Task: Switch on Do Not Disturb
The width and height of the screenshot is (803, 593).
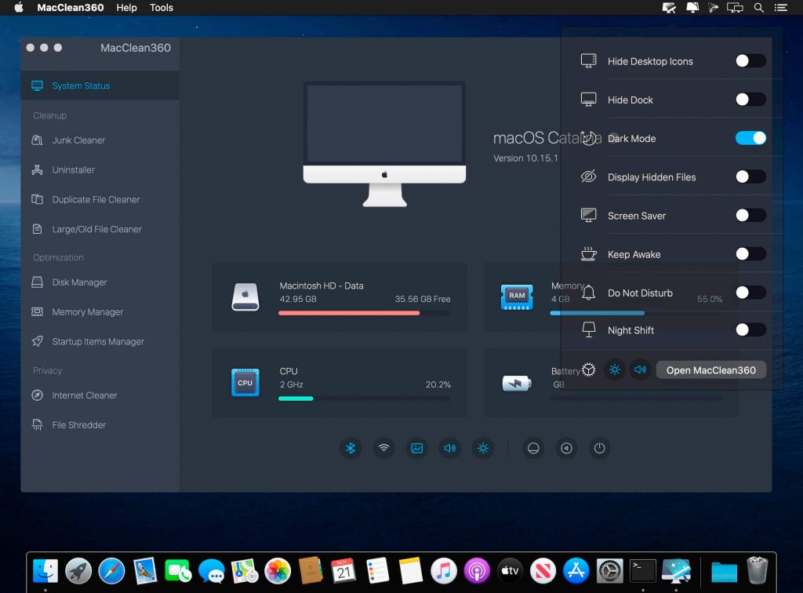Action: (x=750, y=293)
